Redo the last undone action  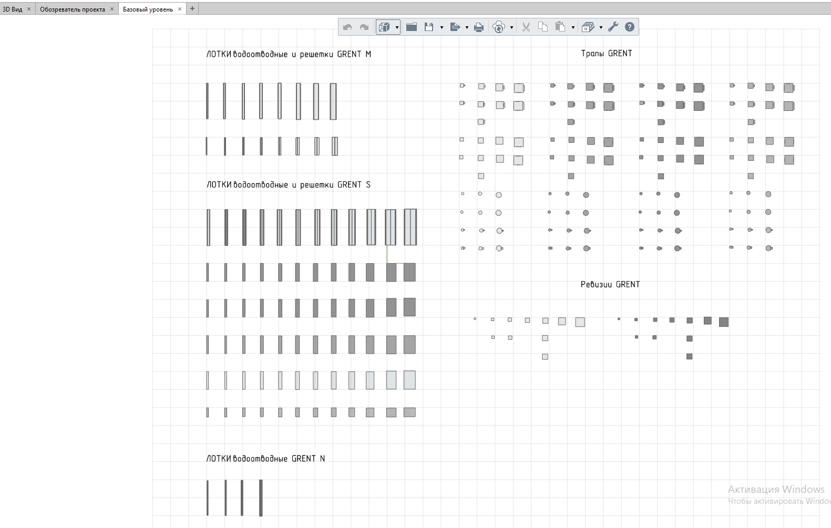[x=364, y=27]
